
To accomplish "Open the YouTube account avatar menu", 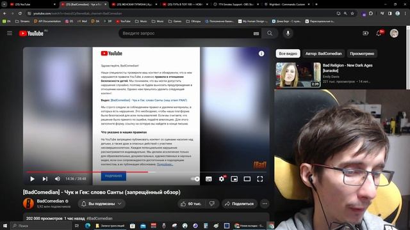I will (x=394, y=33).
